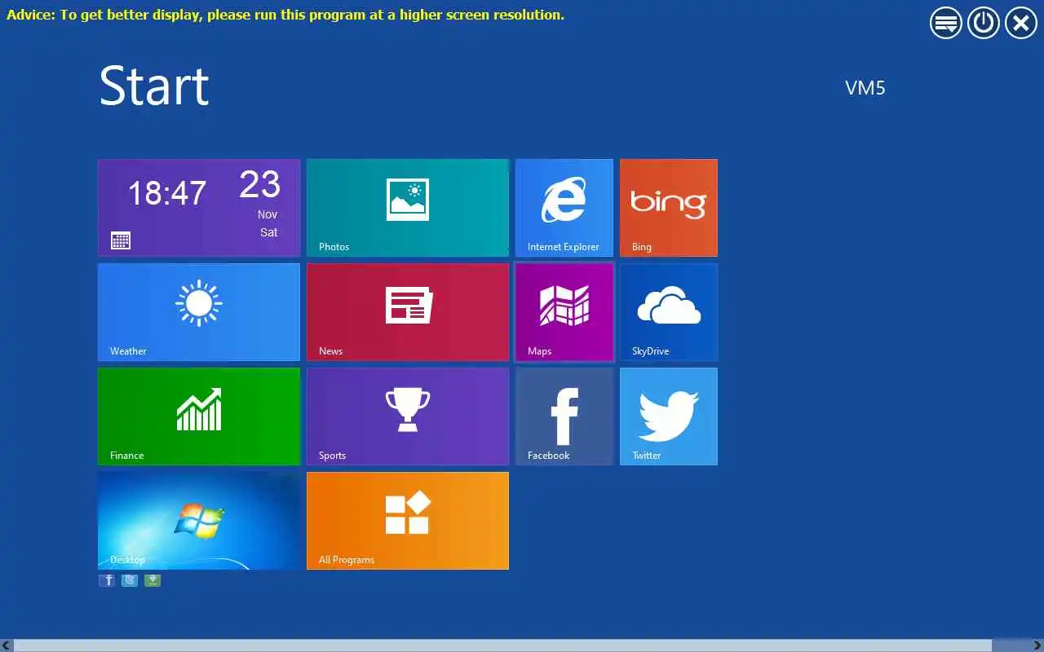Screen dimensions: 1044x652
Task: Open the Bing tile
Action: pyautogui.click(x=669, y=208)
